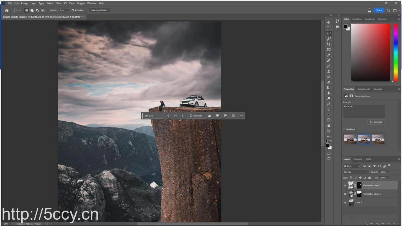Toggle visibility of Layer 0
Viewport: 402px width, 226px height.
coord(345,203)
